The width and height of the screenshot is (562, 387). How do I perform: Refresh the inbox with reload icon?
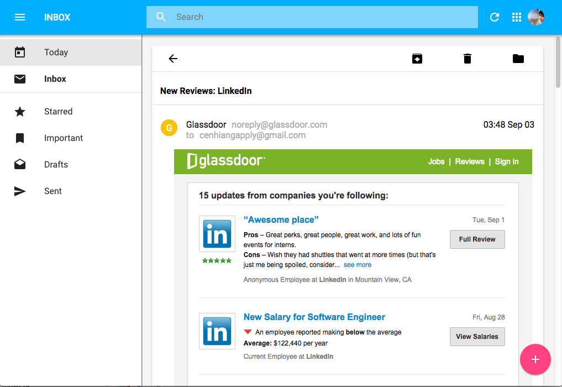coord(495,17)
